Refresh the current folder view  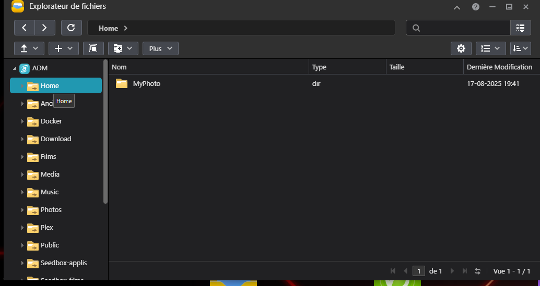(72, 28)
